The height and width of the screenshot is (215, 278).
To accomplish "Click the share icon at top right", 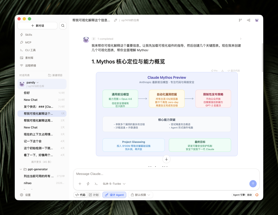I will pyautogui.click(x=249, y=20).
